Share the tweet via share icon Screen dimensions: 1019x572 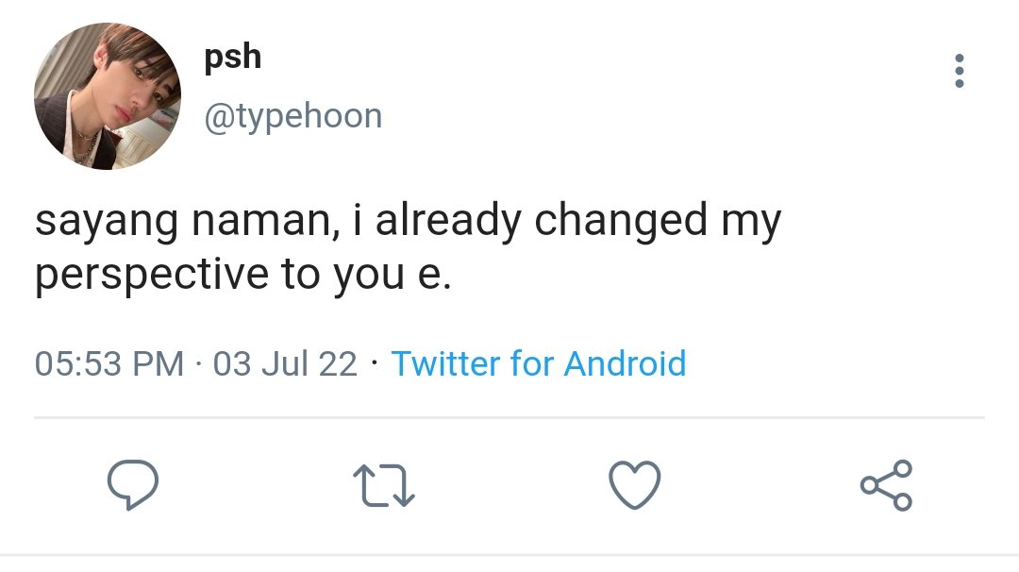[886, 485]
